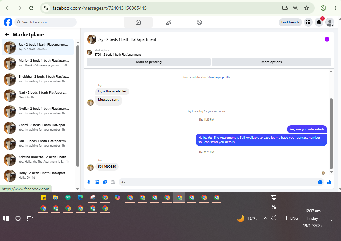
Task: Click the Facebook logo icon
Action: 8,22
